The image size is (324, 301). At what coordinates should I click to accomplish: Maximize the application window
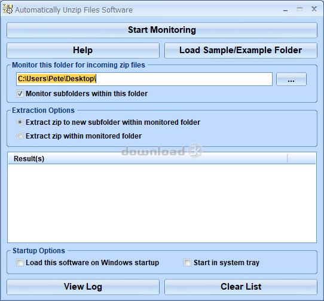coord(299,10)
